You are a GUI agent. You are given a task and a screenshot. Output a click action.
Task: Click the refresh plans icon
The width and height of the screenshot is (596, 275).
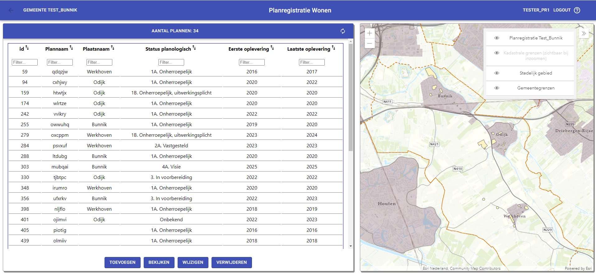[342, 31]
